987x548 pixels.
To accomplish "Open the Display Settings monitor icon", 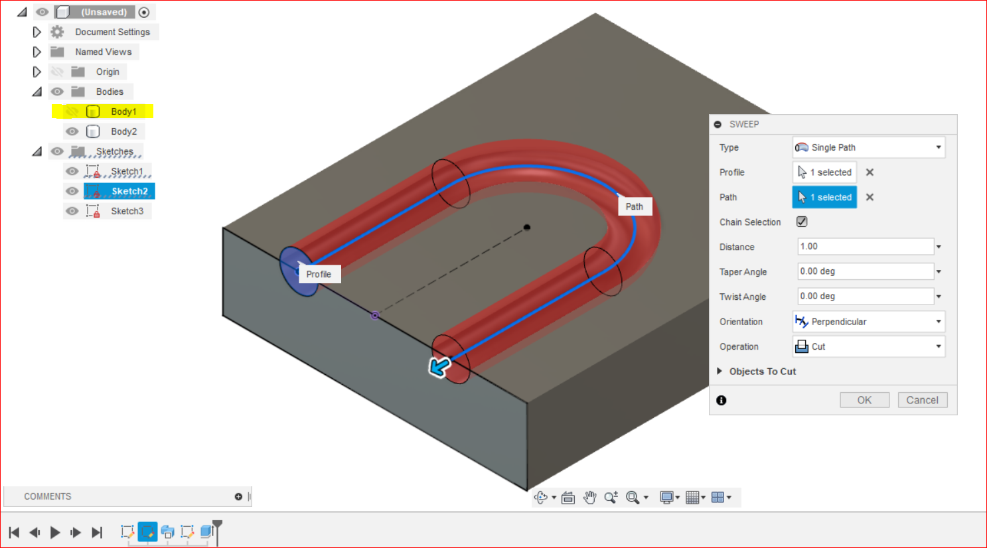I will tap(666, 498).
